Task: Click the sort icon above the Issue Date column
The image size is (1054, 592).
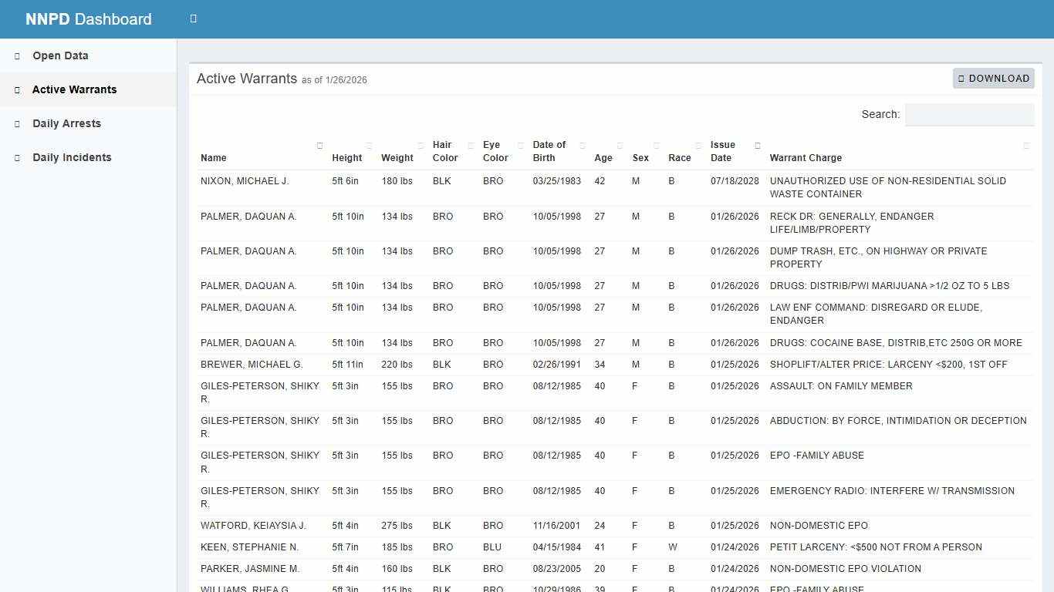Action: pyautogui.click(x=757, y=145)
